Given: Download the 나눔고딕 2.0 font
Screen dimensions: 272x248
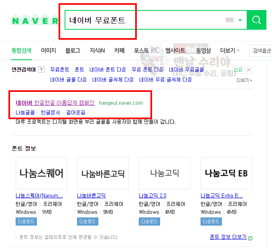Looking at the screenshot, I should click(149, 222).
